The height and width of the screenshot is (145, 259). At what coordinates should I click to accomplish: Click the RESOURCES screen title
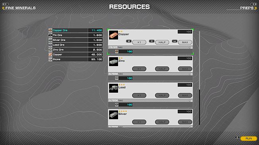click(x=129, y=7)
